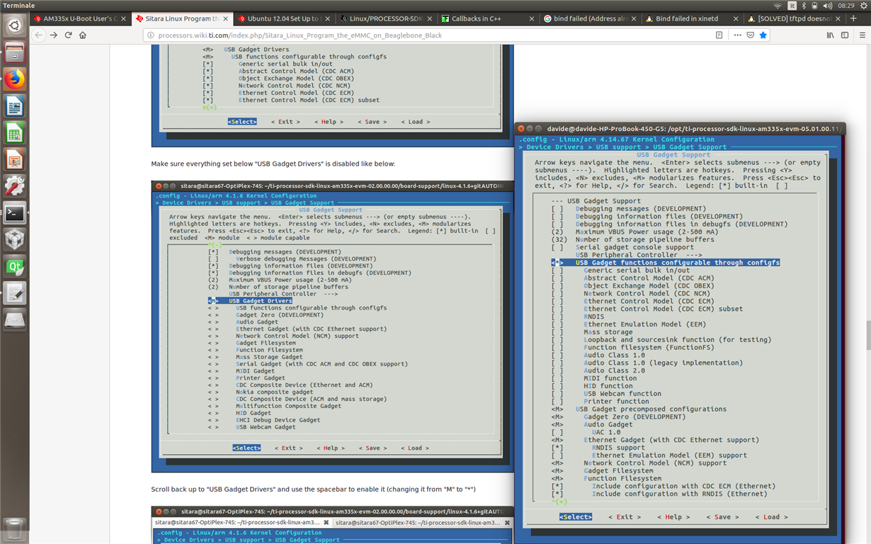Switch to Ubuntu 12.04 Set Up tab
This screenshot has height=544, width=871.
pos(283,18)
